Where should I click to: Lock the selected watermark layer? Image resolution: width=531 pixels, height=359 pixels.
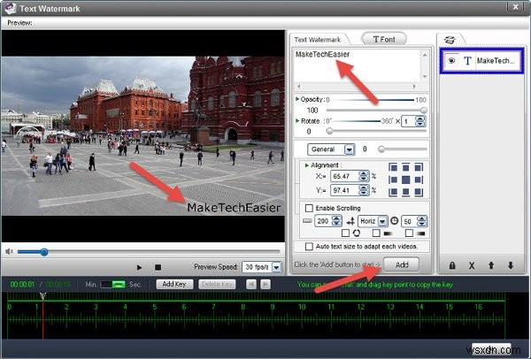451,265
